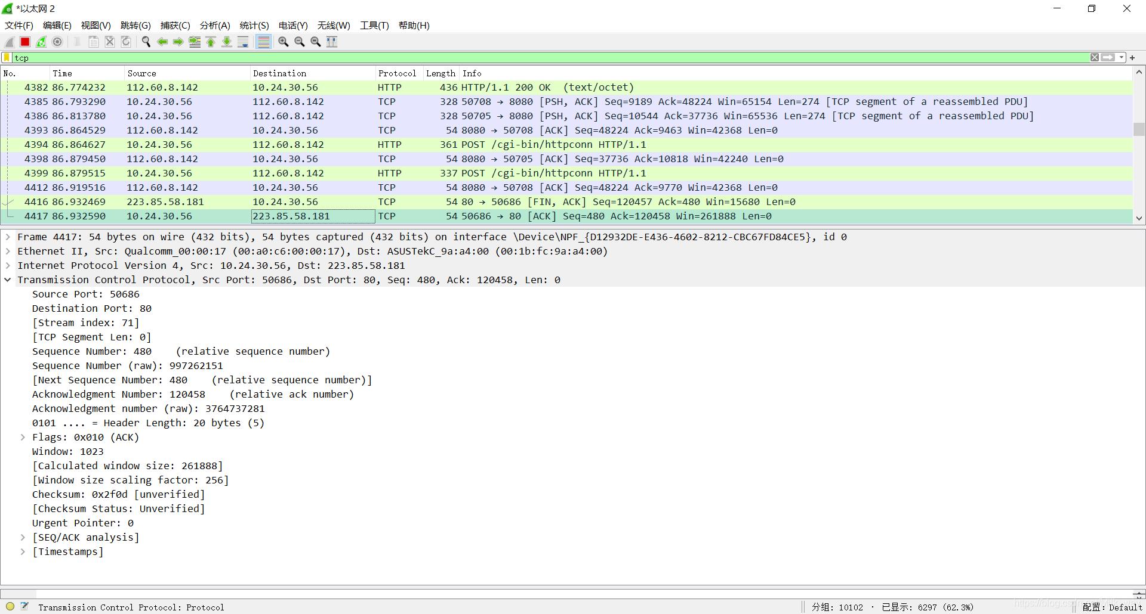Open the 统计(S) menu
The height and width of the screenshot is (614, 1146).
click(x=254, y=26)
